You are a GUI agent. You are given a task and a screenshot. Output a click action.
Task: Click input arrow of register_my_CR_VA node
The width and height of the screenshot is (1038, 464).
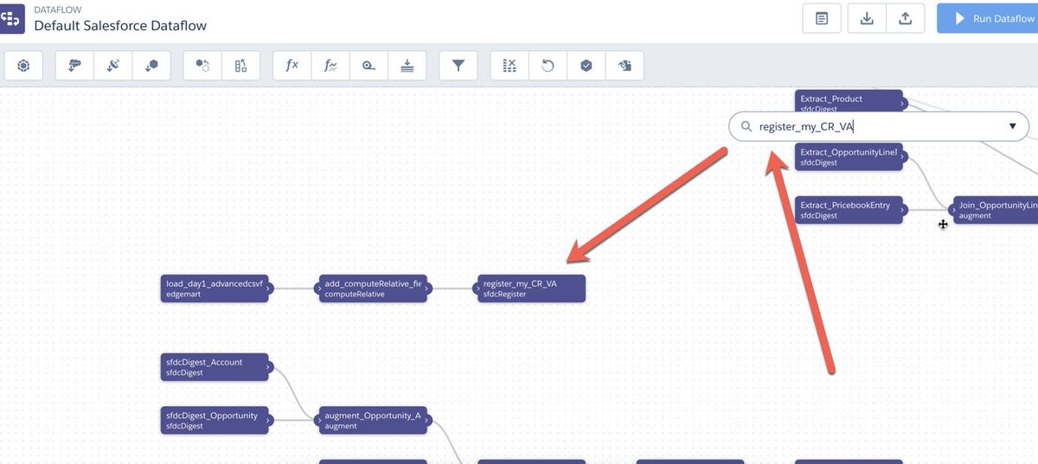(x=477, y=289)
